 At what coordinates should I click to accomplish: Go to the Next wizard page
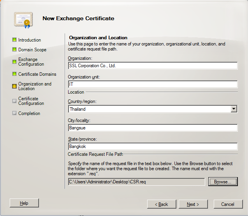point(193,204)
